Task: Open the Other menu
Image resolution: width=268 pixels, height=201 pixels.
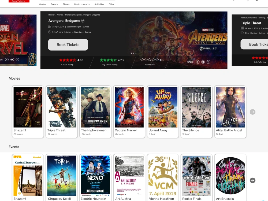Action: coord(111,4)
